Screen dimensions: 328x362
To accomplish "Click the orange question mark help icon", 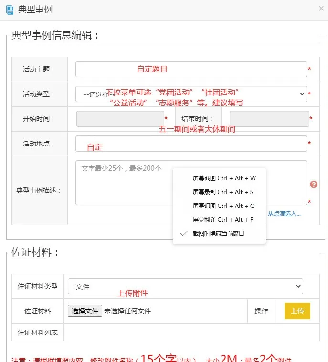I will pyautogui.click(x=314, y=184).
